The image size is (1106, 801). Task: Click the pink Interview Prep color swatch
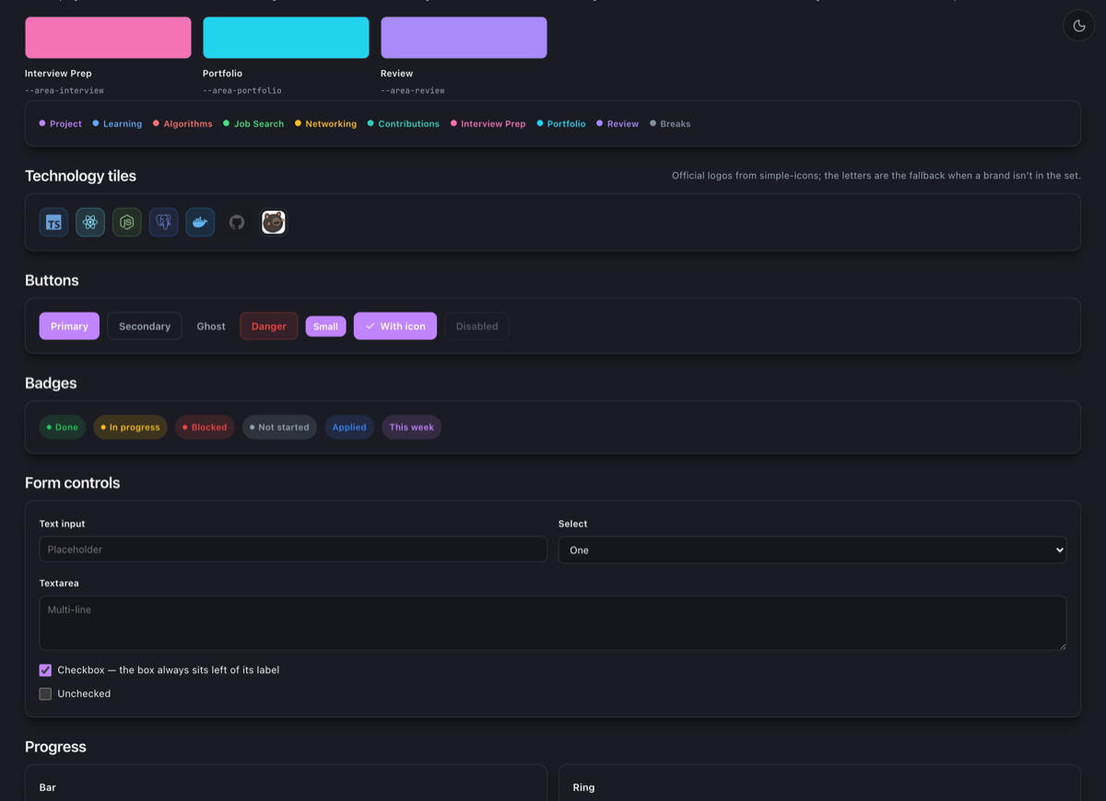[108, 38]
